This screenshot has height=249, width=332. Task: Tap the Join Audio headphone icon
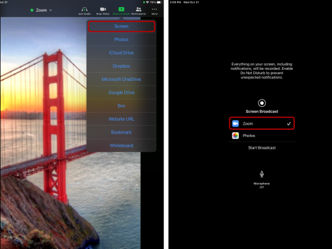(x=85, y=9)
